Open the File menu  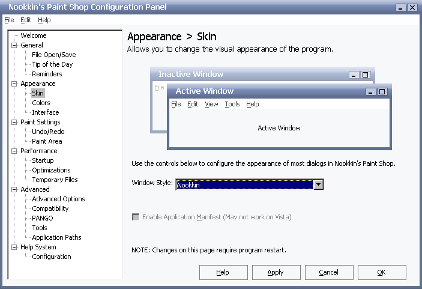(9, 20)
